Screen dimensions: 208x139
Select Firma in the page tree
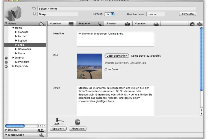click(x=21, y=53)
